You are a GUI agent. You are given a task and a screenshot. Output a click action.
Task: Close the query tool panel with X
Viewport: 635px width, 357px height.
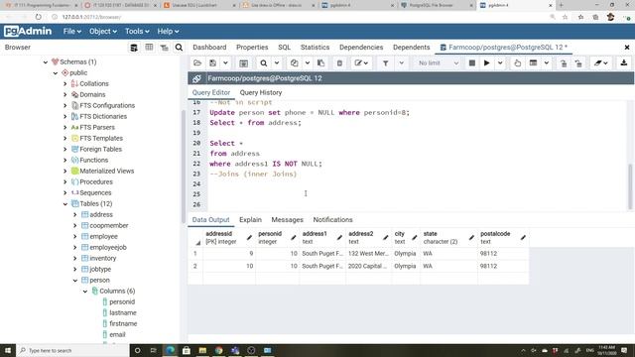[x=627, y=48]
